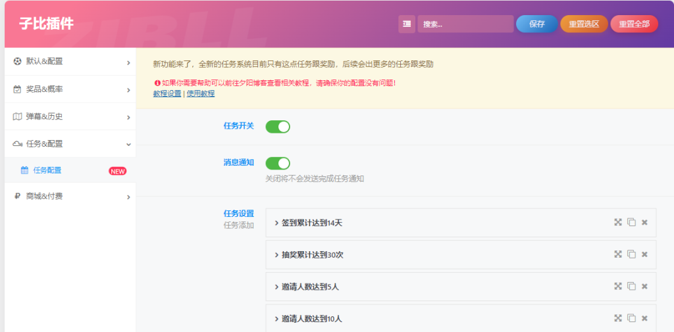
Task: Click move icon on 邀请人数达到5人 row
Action: (618, 286)
